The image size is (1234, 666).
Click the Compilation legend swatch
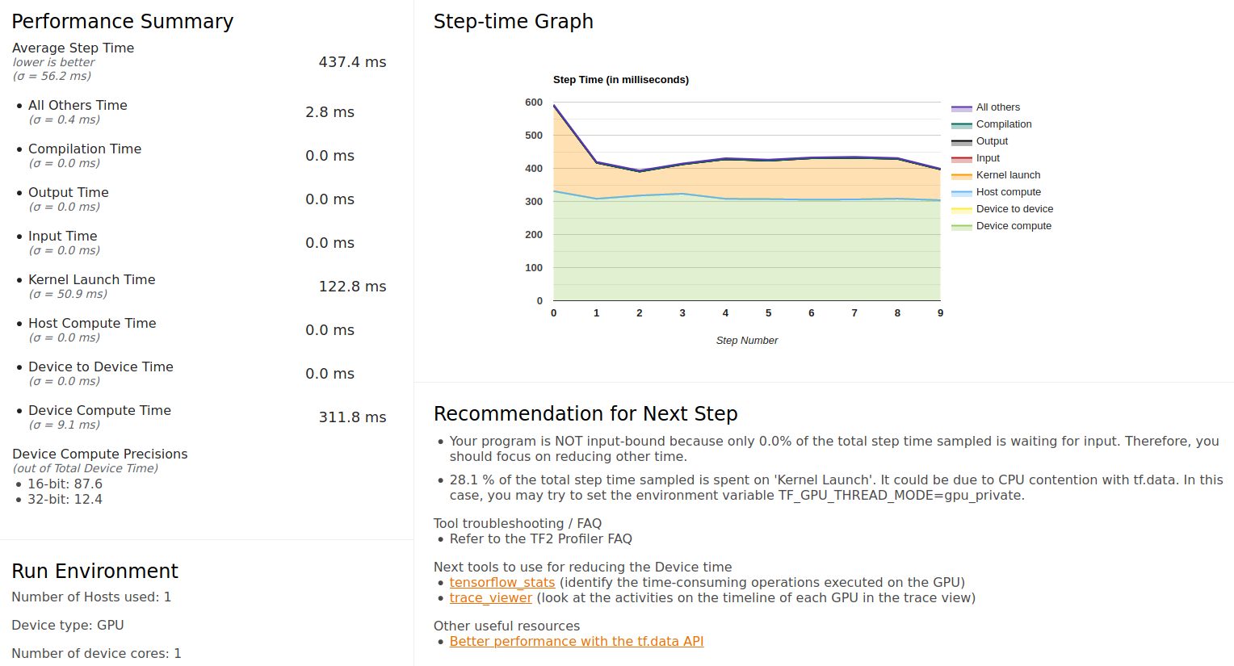(x=961, y=124)
